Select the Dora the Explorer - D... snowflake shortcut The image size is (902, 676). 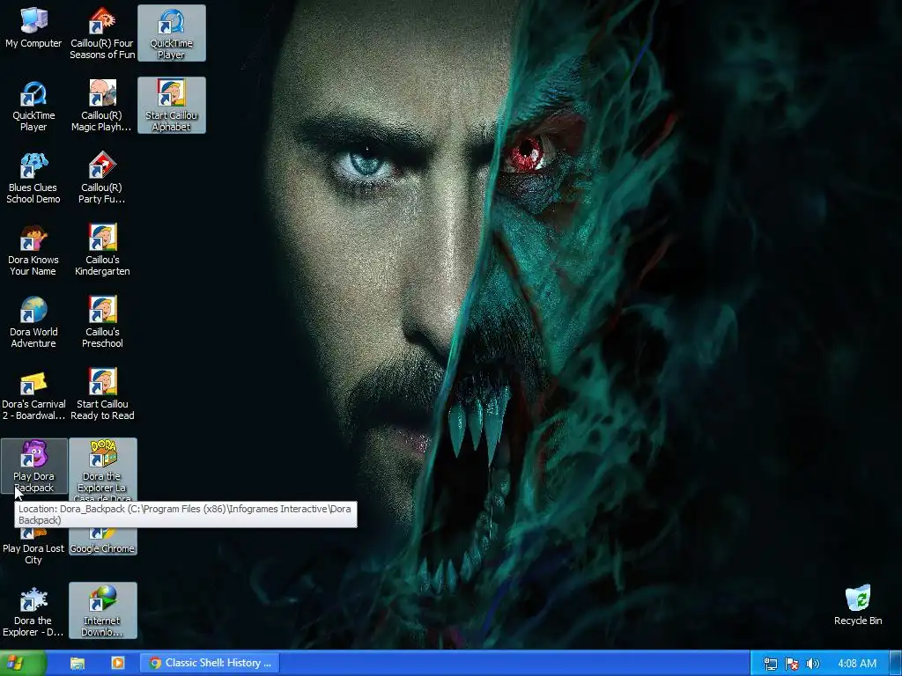click(33, 612)
